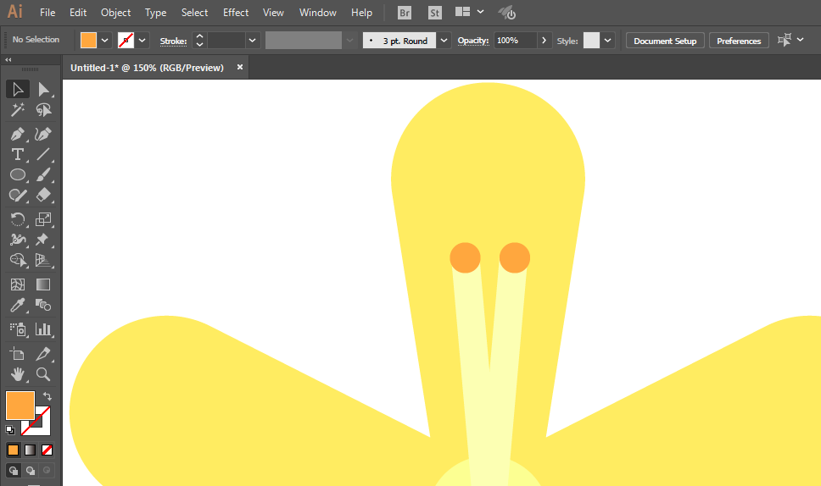Select the Selection tool (black arrow)

(x=18, y=90)
